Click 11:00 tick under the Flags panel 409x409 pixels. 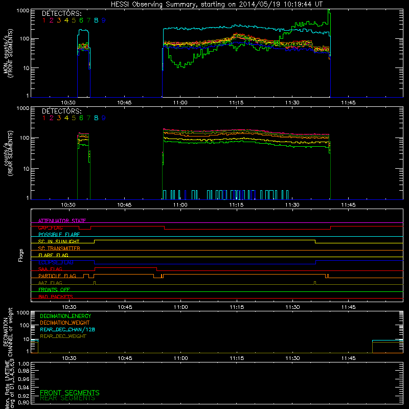pos(181,307)
